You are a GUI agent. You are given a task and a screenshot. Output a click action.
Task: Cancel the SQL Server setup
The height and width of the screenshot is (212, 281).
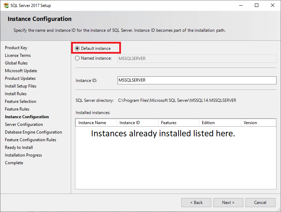click(260, 203)
